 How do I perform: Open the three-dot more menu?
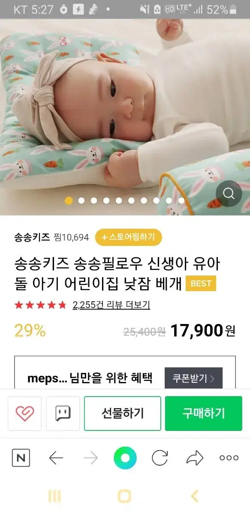click(229, 458)
